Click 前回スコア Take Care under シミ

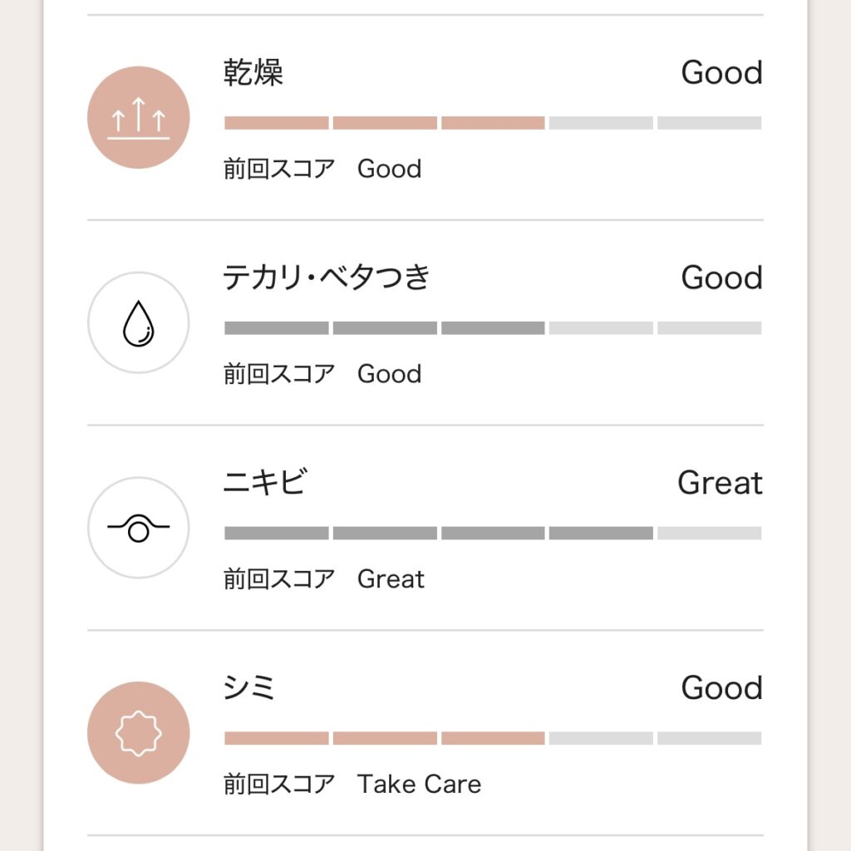(352, 784)
